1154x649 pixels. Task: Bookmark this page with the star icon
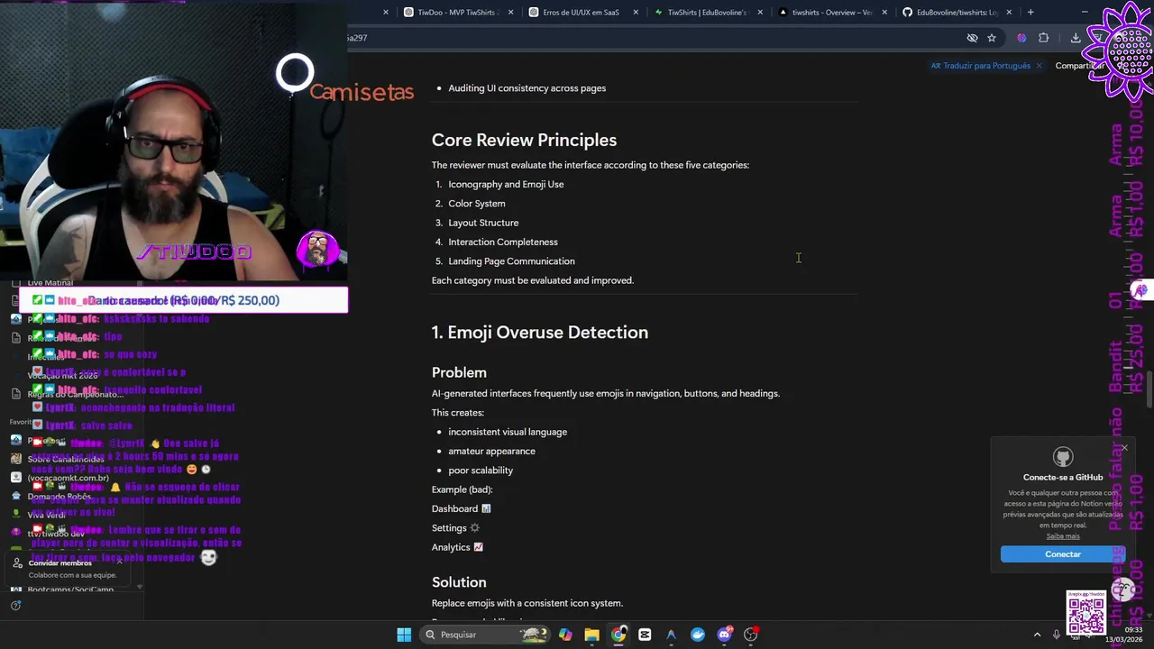click(x=992, y=38)
